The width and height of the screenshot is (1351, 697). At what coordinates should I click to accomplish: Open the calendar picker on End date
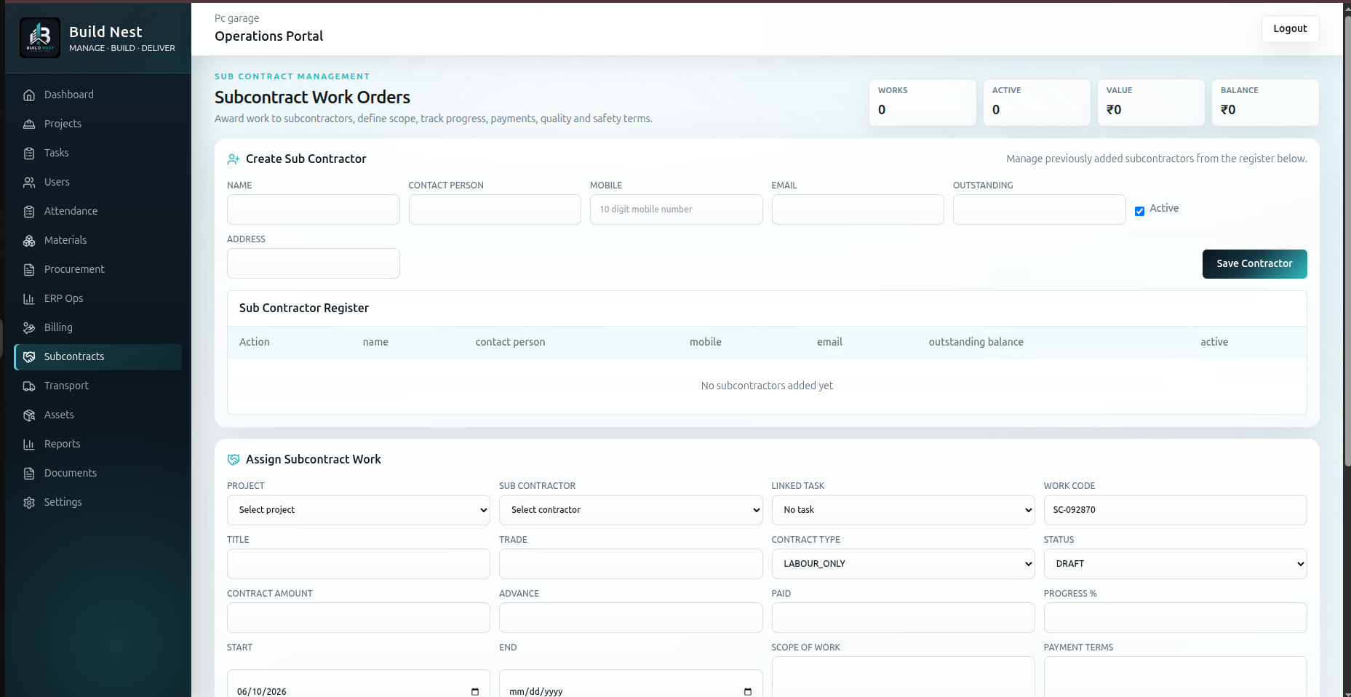747,691
